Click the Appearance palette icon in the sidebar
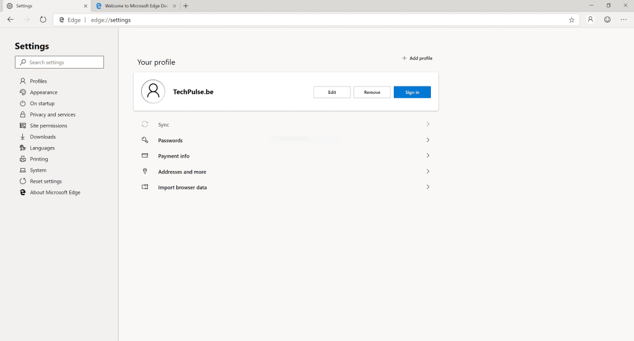The height and width of the screenshot is (341, 634). [x=23, y=92]
